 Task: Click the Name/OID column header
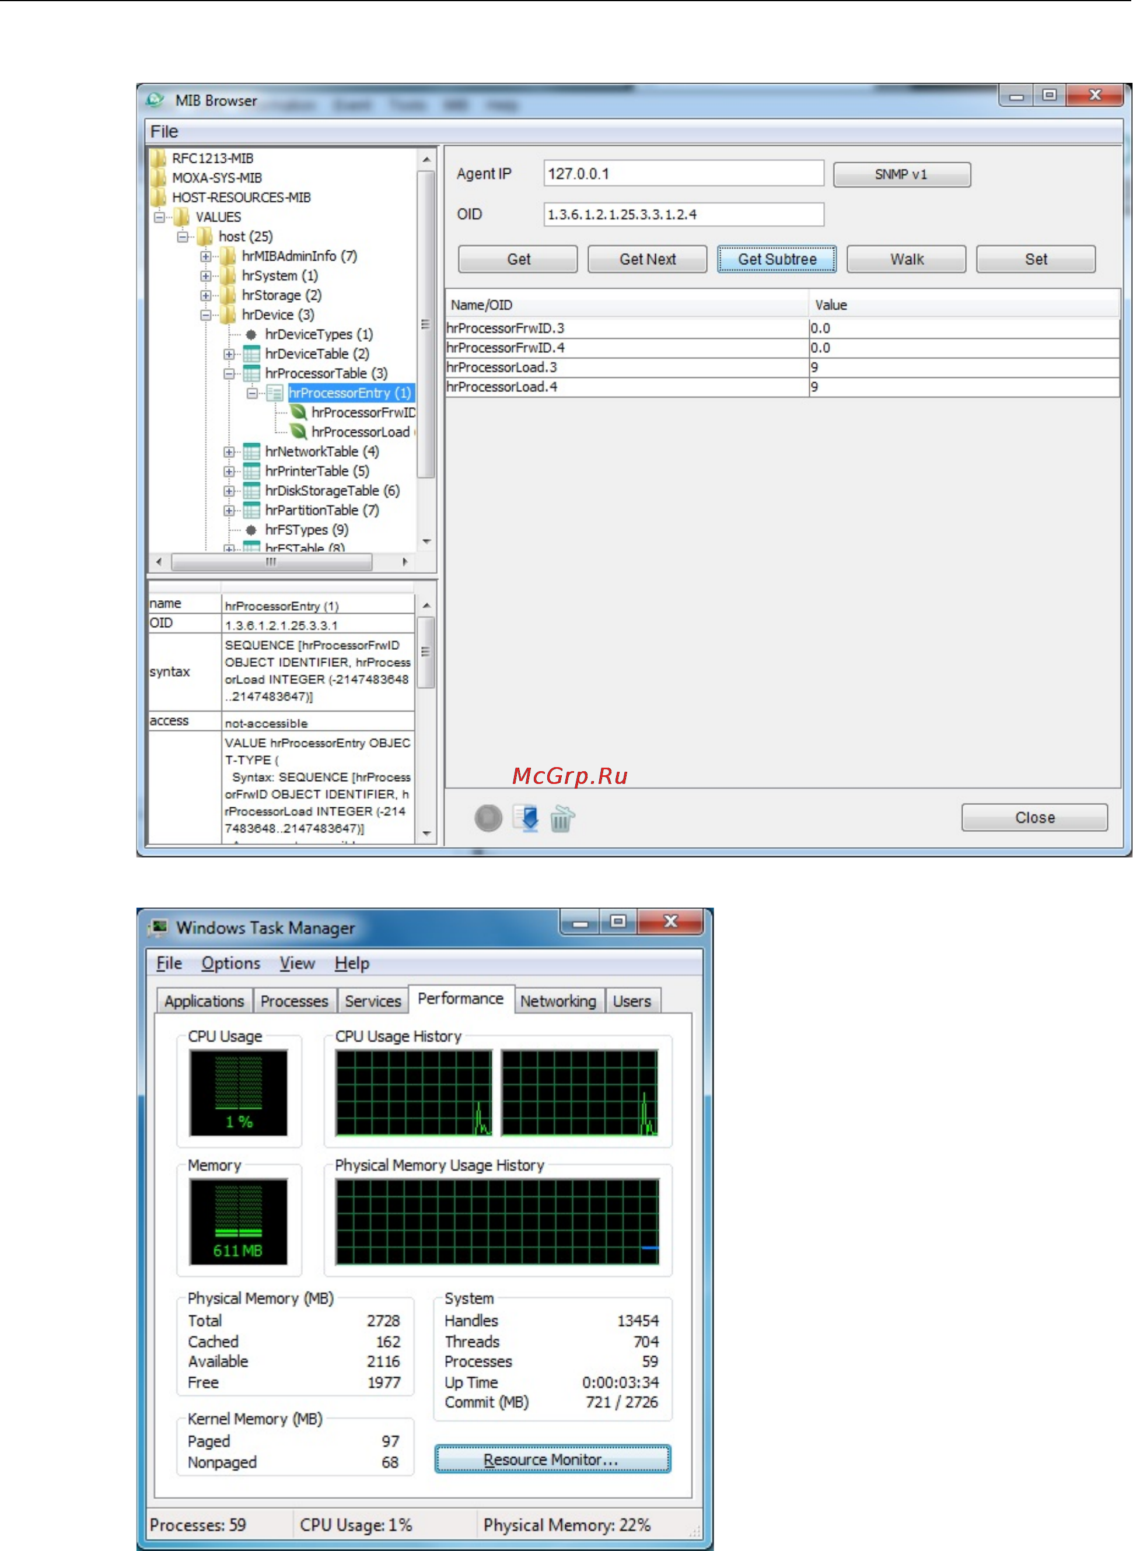pos(627,305)
